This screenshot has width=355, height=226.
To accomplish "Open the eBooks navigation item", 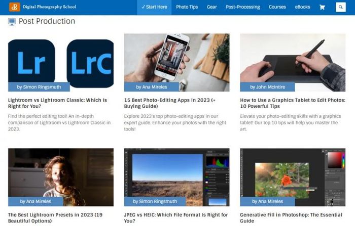I will [x=303, y=7].
